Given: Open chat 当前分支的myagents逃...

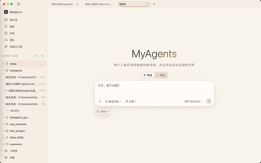Looking at the screenshot, I should tap(25, 91).
